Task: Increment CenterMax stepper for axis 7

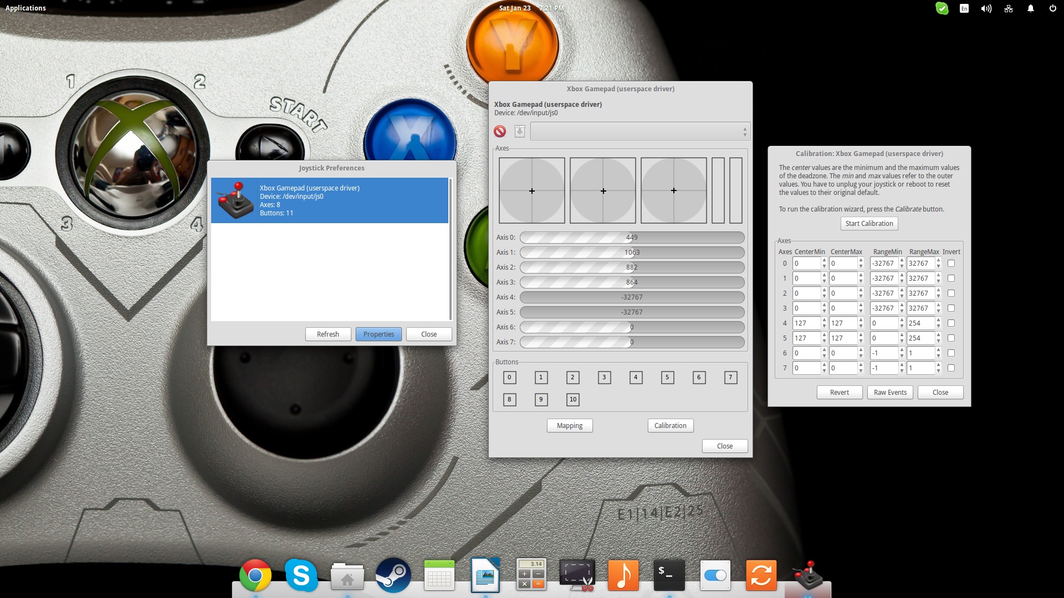Action: [x=861, y=365]
